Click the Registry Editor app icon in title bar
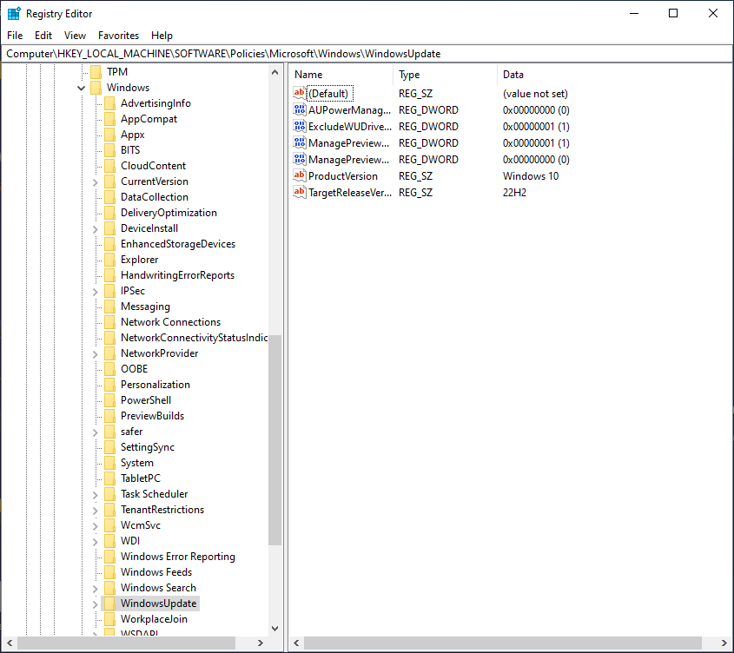 14,14
